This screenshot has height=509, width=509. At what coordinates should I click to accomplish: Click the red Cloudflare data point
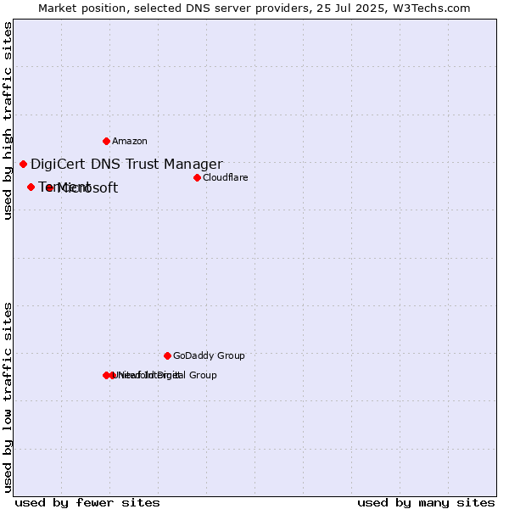click(197, 177)
